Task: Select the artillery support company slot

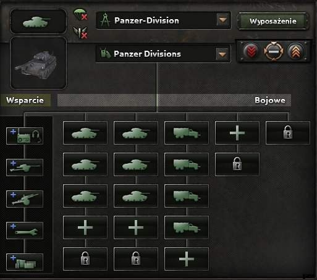Action: pos(25,199)
